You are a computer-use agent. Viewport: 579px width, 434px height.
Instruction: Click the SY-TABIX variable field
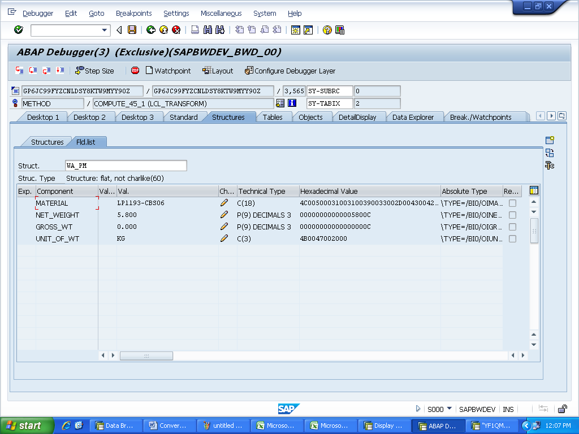330,104
